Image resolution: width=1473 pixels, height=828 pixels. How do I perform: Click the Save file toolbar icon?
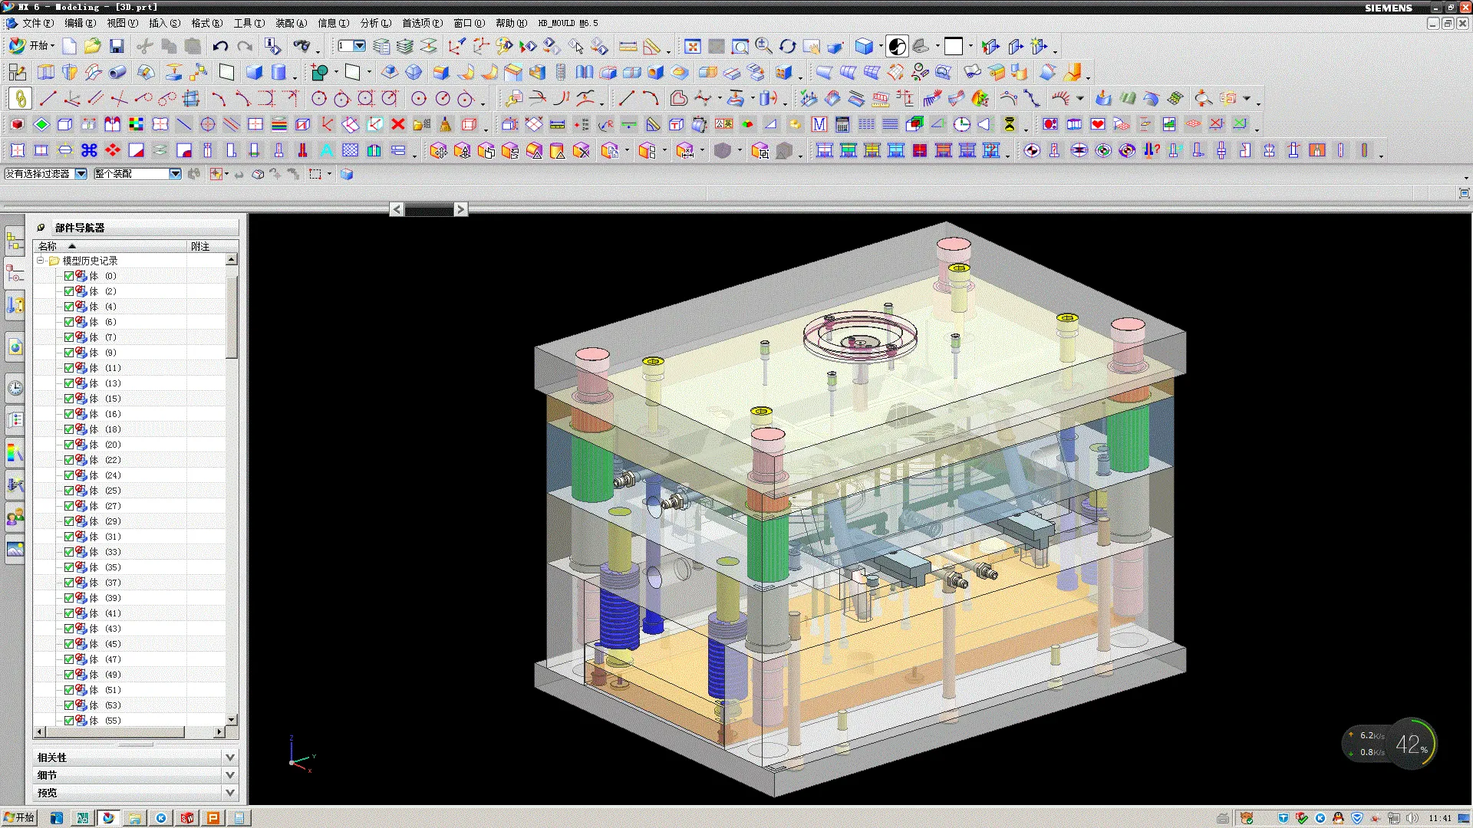pos(117,47)
